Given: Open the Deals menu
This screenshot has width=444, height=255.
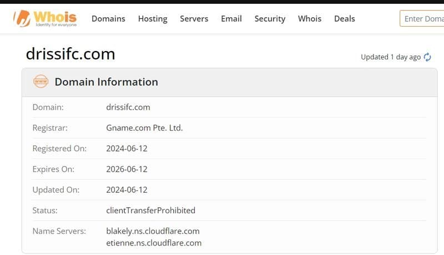Looking at the screenshot, I should coord(345,18).
